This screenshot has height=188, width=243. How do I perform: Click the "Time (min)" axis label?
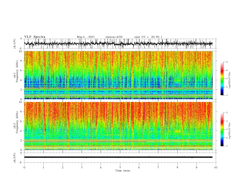[123, 170]
